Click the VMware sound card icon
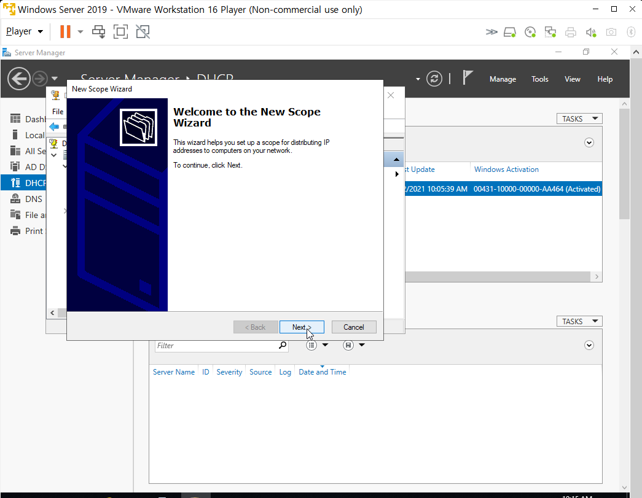The image size is (642, 498). click(x=591, y=32)
